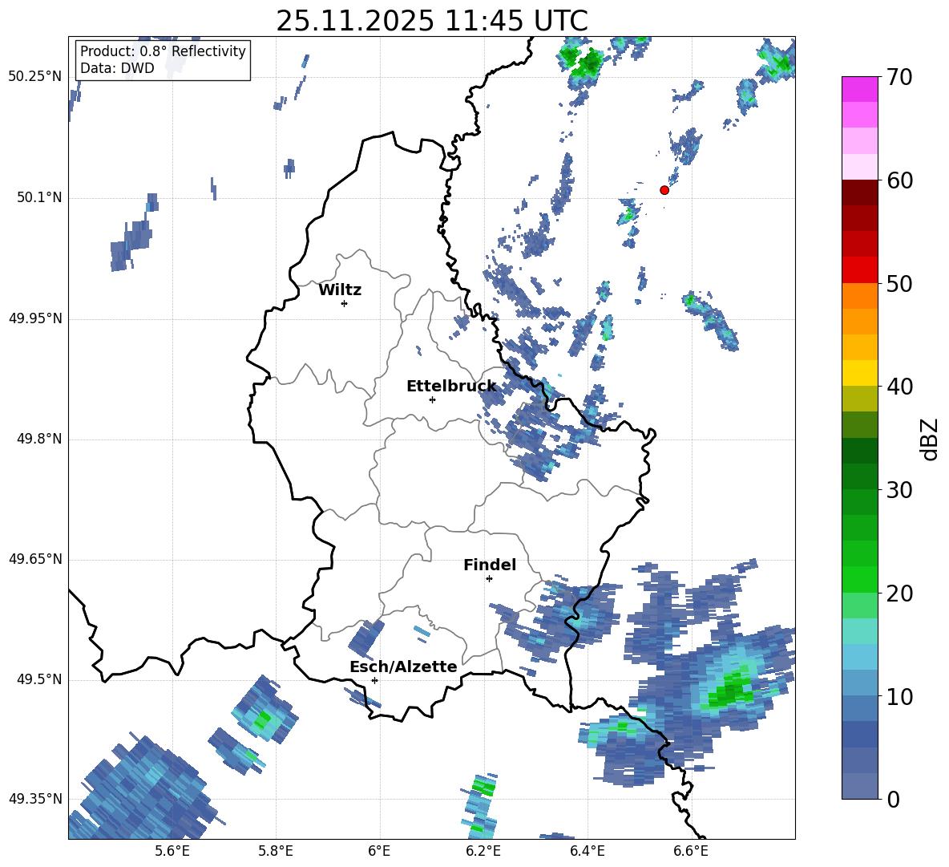The height and width of the screenshot is (867, 949).
Task: Click colorbar tick label 10
Action: pyautogui.click(x=899, y=696)
